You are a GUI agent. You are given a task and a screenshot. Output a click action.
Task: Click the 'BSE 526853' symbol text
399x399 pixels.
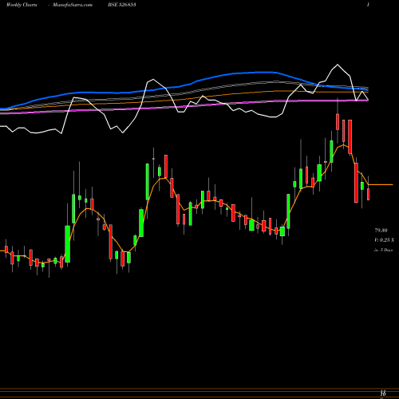[122, 5]
